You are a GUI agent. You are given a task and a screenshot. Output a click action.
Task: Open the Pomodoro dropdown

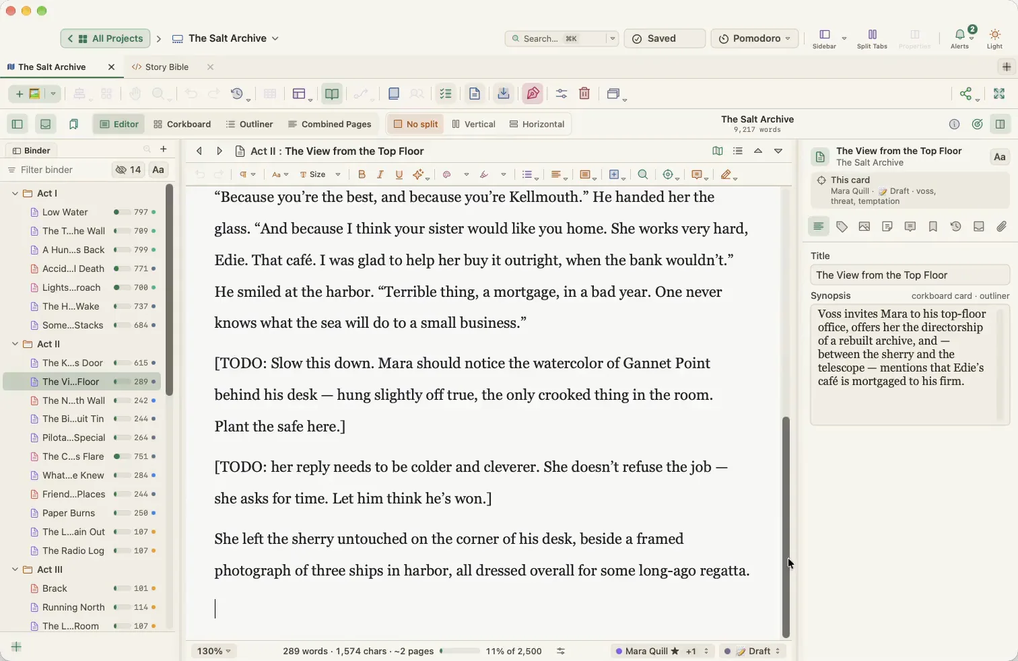pos(755,38)
